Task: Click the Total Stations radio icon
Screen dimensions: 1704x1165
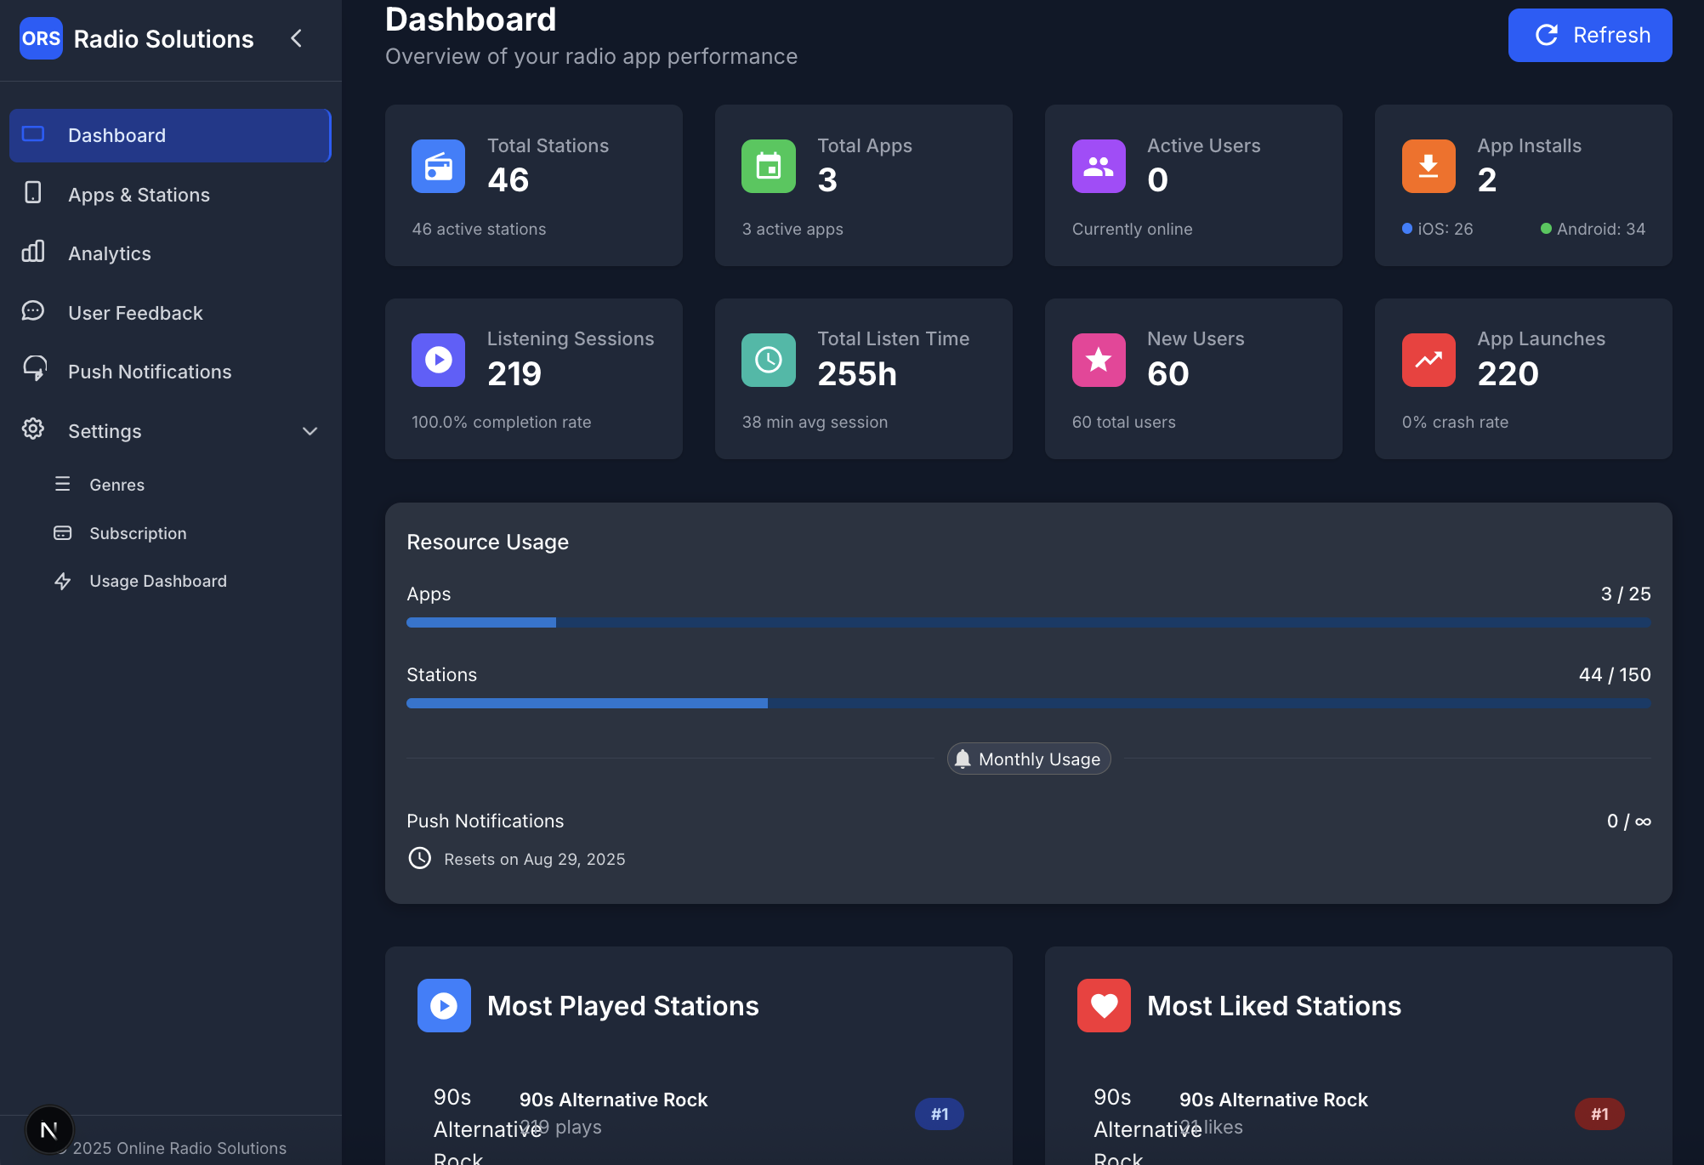Action: tap(438, 167)
